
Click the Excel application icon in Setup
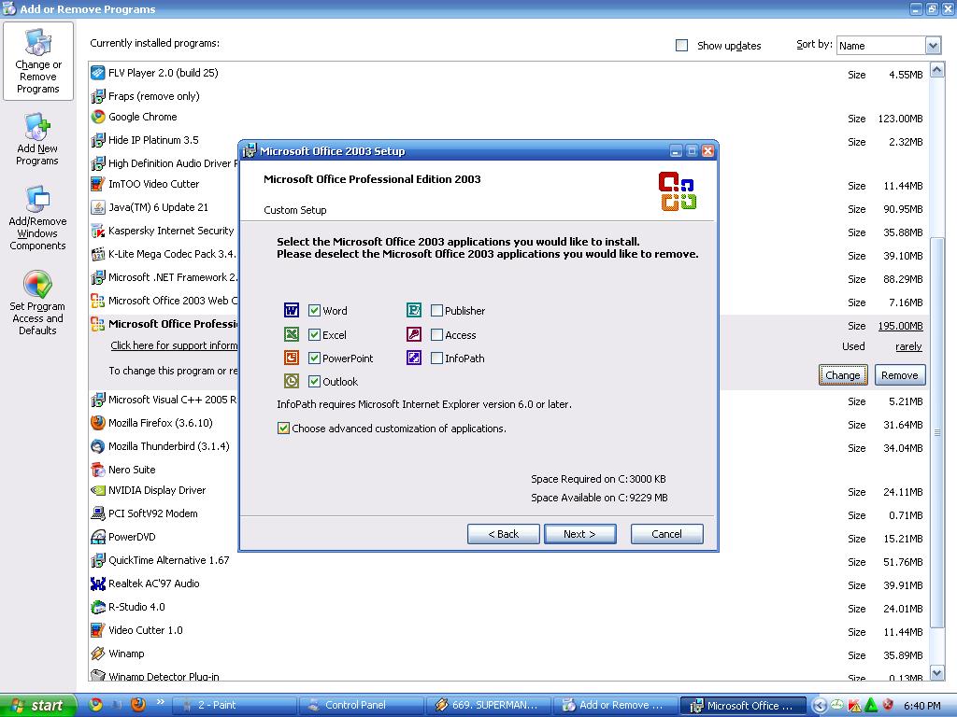point(292,334)
